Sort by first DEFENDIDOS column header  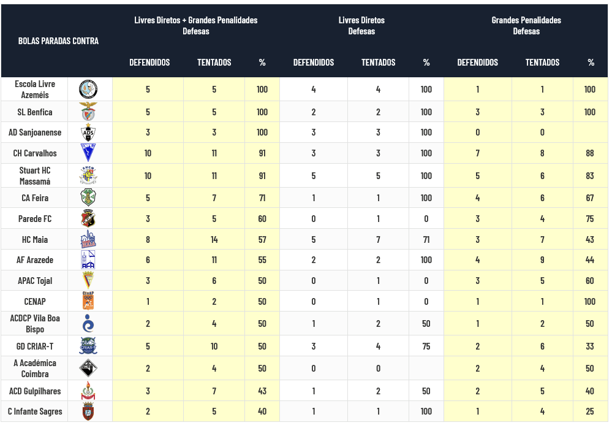(149, 62)
